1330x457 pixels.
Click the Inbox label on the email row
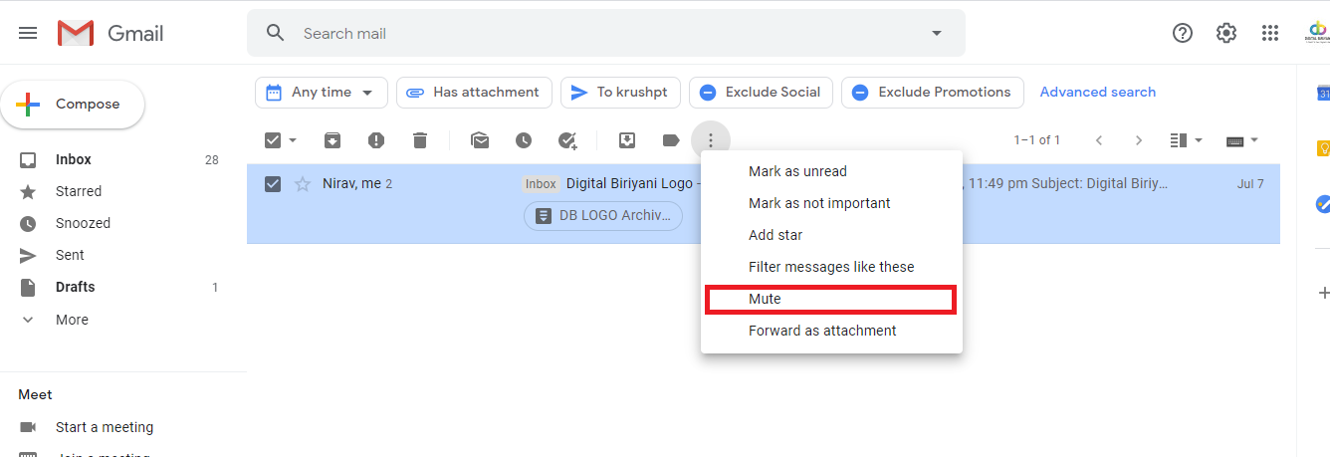541,183
